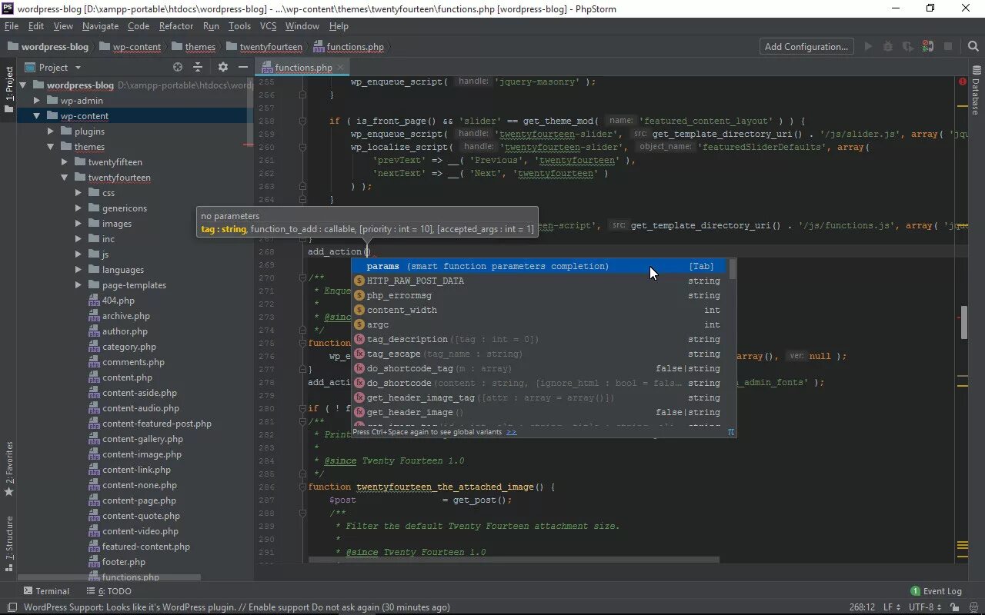Open the Refactor menu
The width and height of the screenshot is (985, 615).
point(176,26)
